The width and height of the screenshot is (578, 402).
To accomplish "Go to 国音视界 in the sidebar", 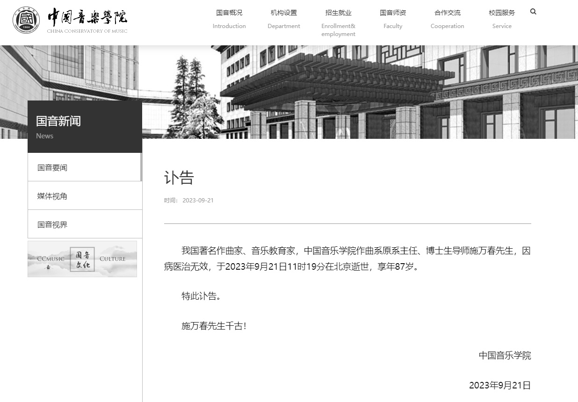I will pos(52,224).
